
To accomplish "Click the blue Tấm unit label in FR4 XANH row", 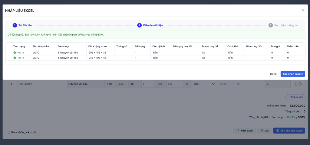I will point(160,84).
